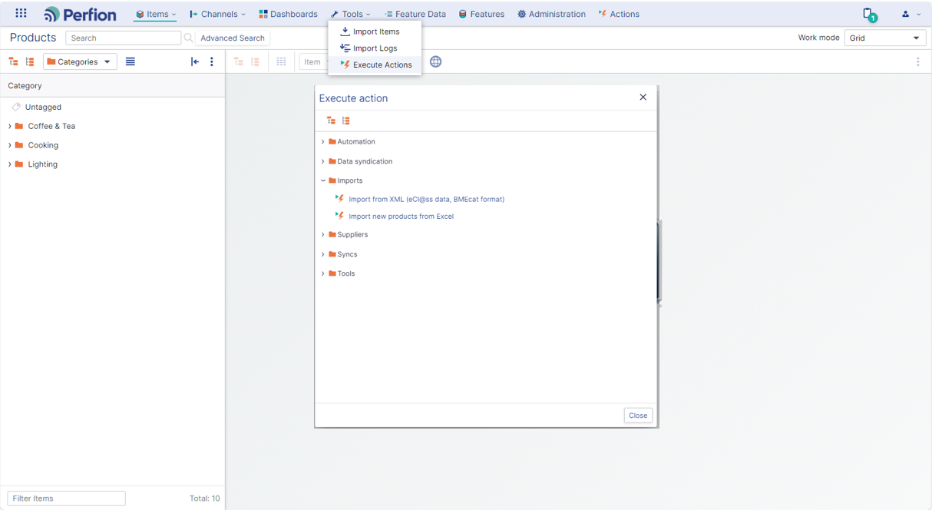Expand the Automation folder
Screen dimensions: 932x510
(x=323, y=141)
